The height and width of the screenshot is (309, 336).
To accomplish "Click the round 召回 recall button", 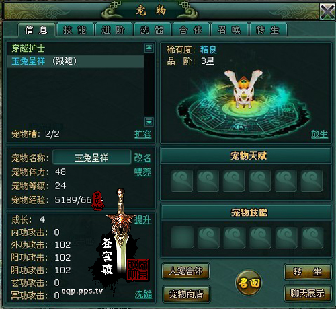I will pos(249,283).
